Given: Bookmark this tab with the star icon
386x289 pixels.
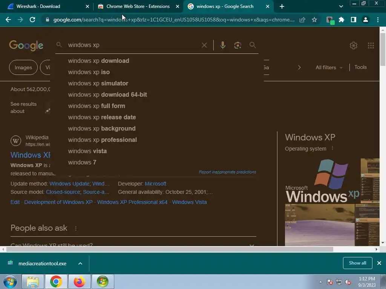Looking at the screenshot, I should pyautogui.click(x=314, y=20).
